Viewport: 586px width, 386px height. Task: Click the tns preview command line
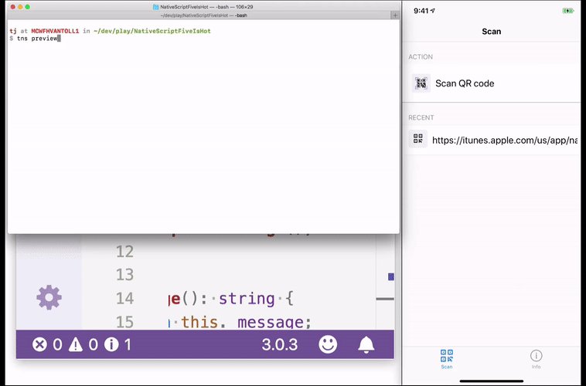point(36,39)
